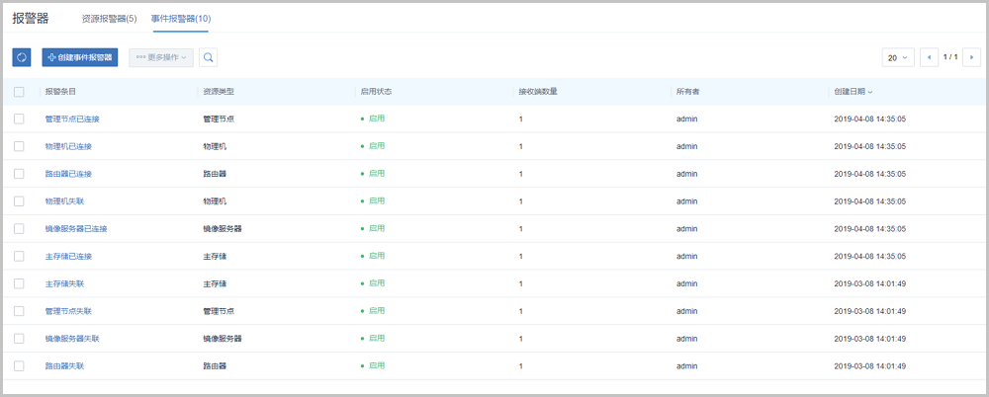This screenshot has width=989, height=397.
Task: Open the 镜像服务器已连接 alarm link
Action: (x=76, y=229)
